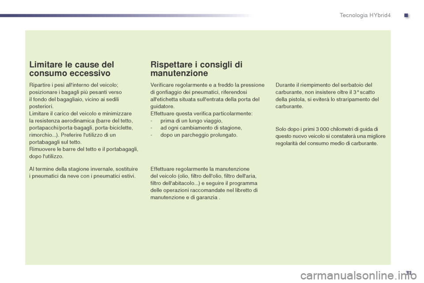Click paragraph 'Al termine della stagione invernale'
Viewport: 424px width, 283px height.
[83, 172]
